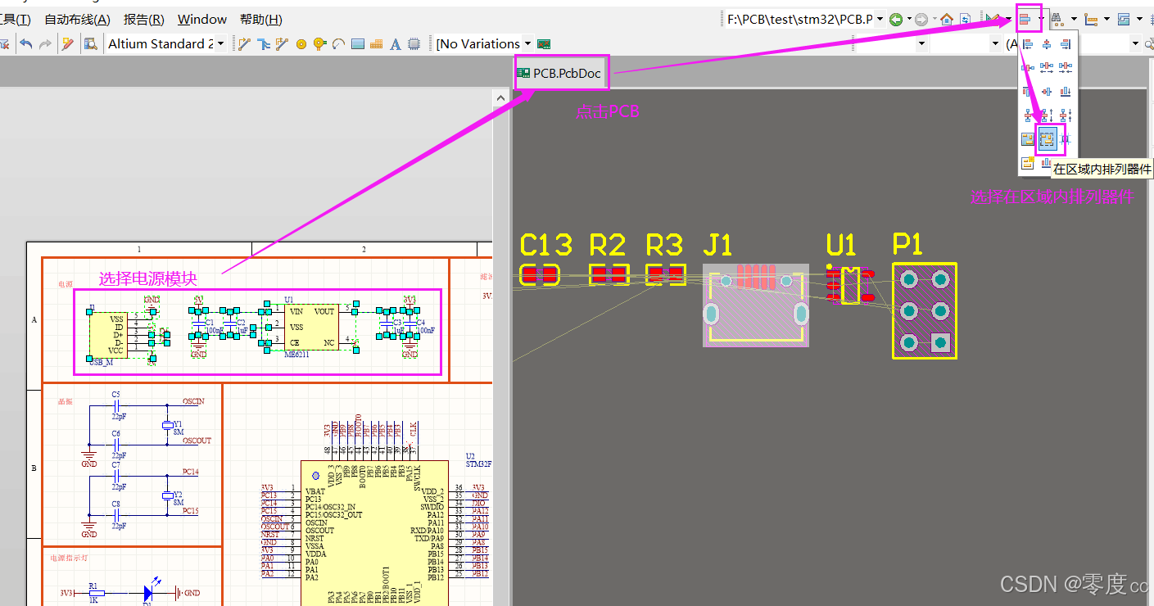Open dropdown arrow beside alignment tools icon
Screen dimensions: 1154x606
pyautogui.click(x=1041, y=18)
